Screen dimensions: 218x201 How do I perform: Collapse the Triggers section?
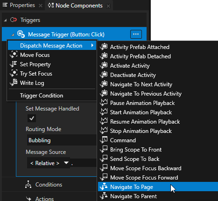click(x=6, y=20)
